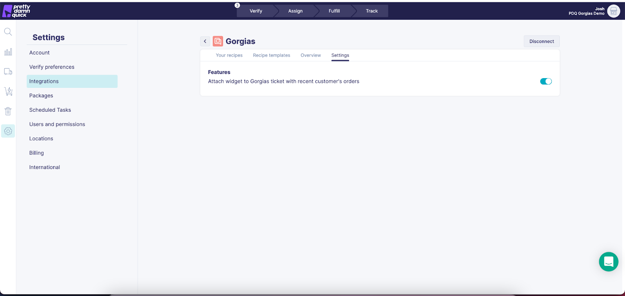Image resolution: width=625 pixels, height=296 pixels.
Task: Switch to the Overview tab
Action: click(311, 55)
